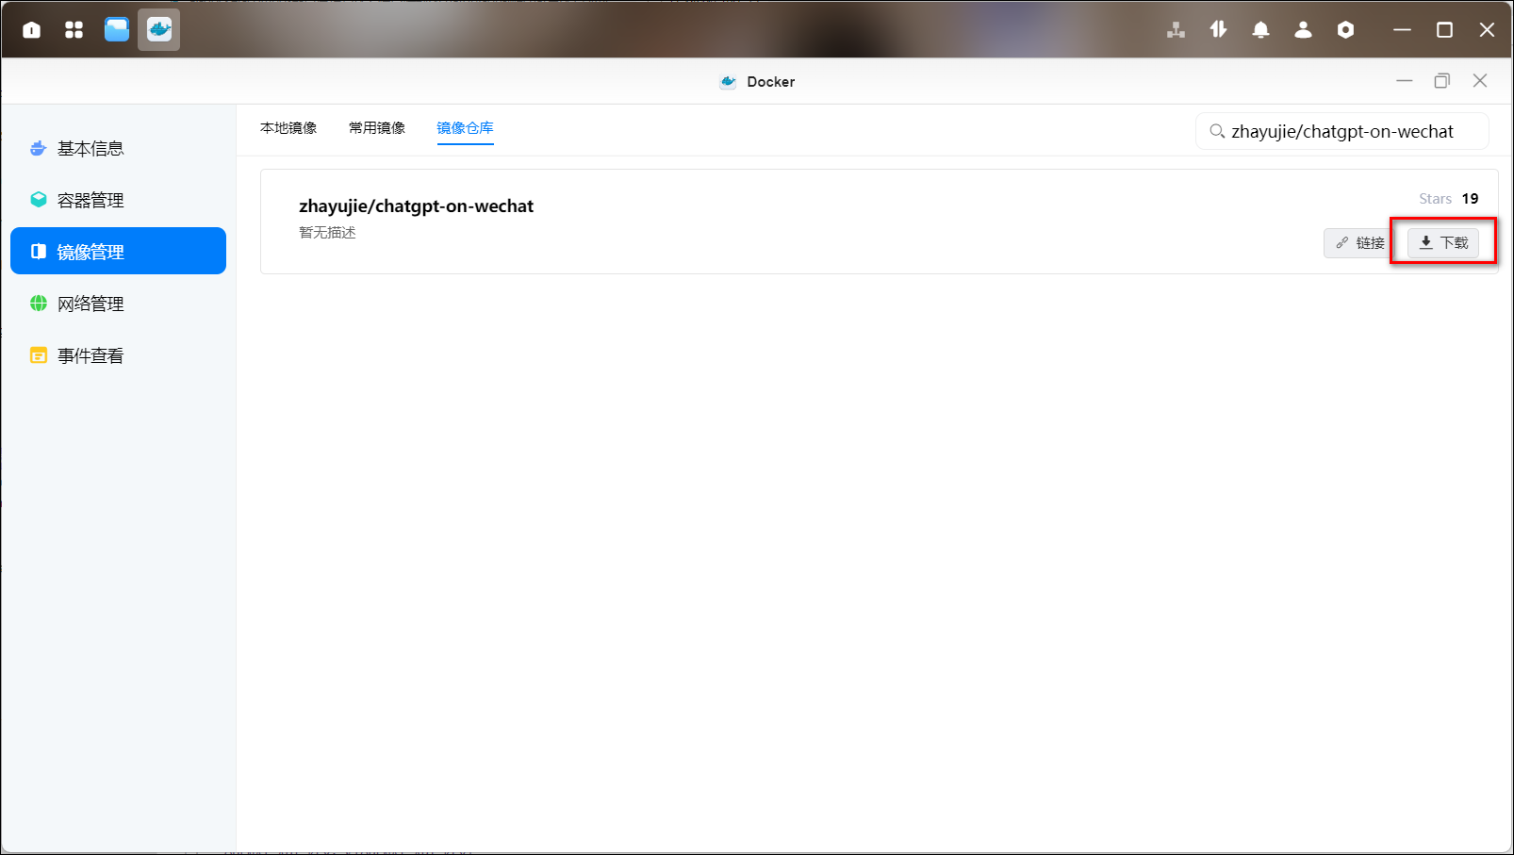
Task: Open the user account icon
Action: coord(1303,30)
